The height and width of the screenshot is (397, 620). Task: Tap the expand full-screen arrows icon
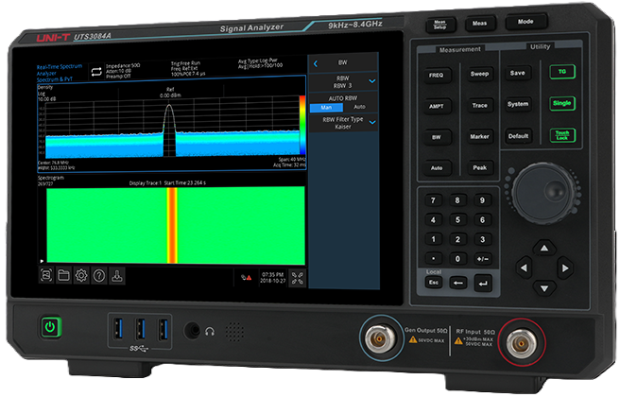click(298, 278)
